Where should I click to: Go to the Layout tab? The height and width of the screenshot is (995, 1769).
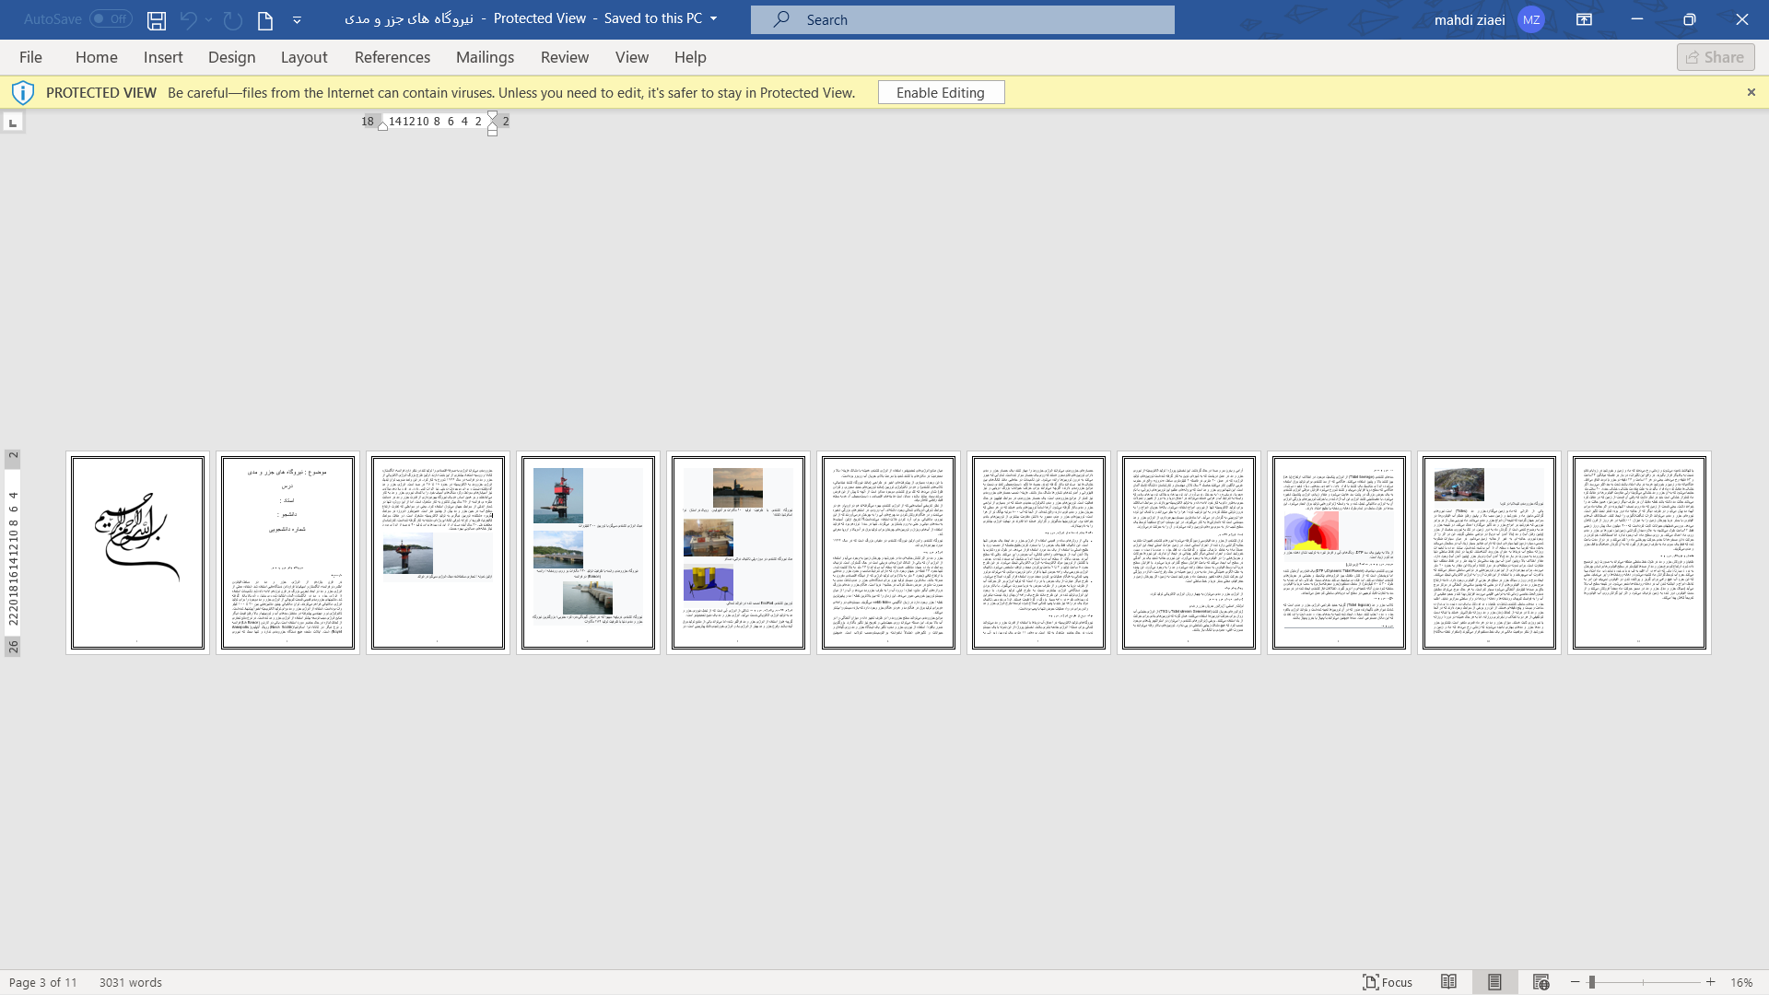point(304,57)
